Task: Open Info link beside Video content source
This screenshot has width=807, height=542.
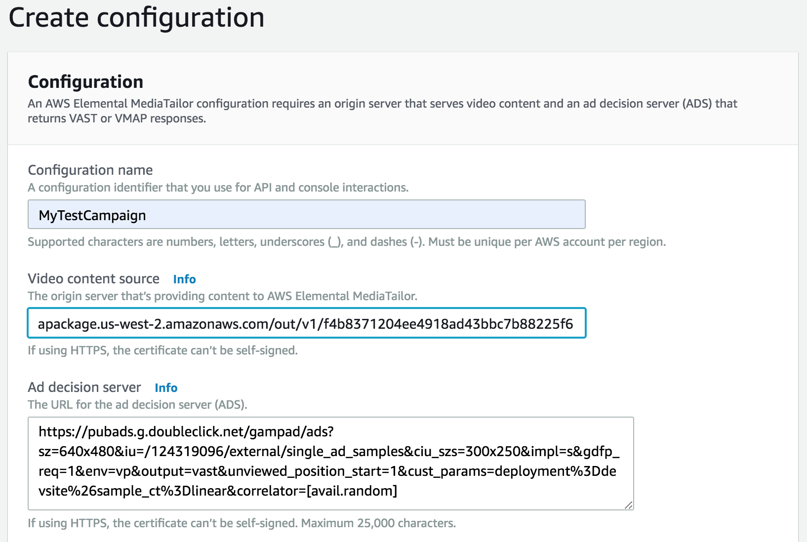Action: click(184, 279)
